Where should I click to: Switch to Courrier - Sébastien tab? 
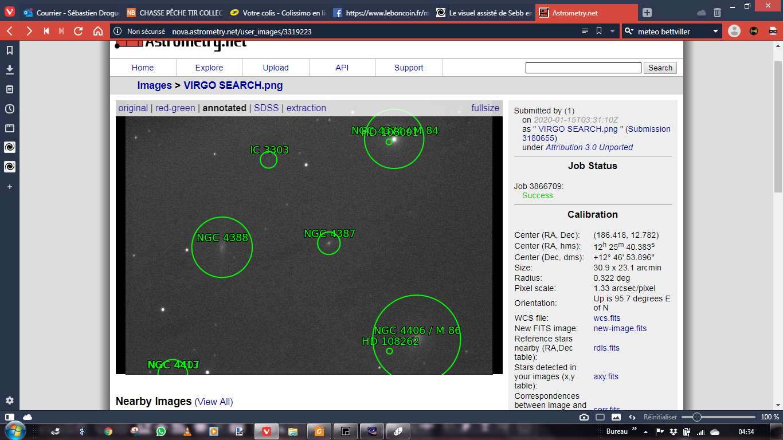pos(71,13)
